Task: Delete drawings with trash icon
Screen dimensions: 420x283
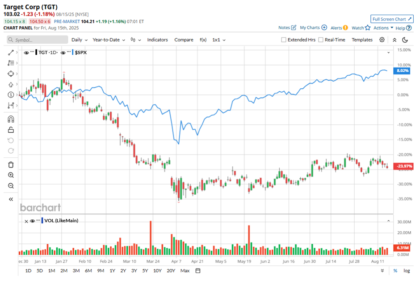Action: 11,164
